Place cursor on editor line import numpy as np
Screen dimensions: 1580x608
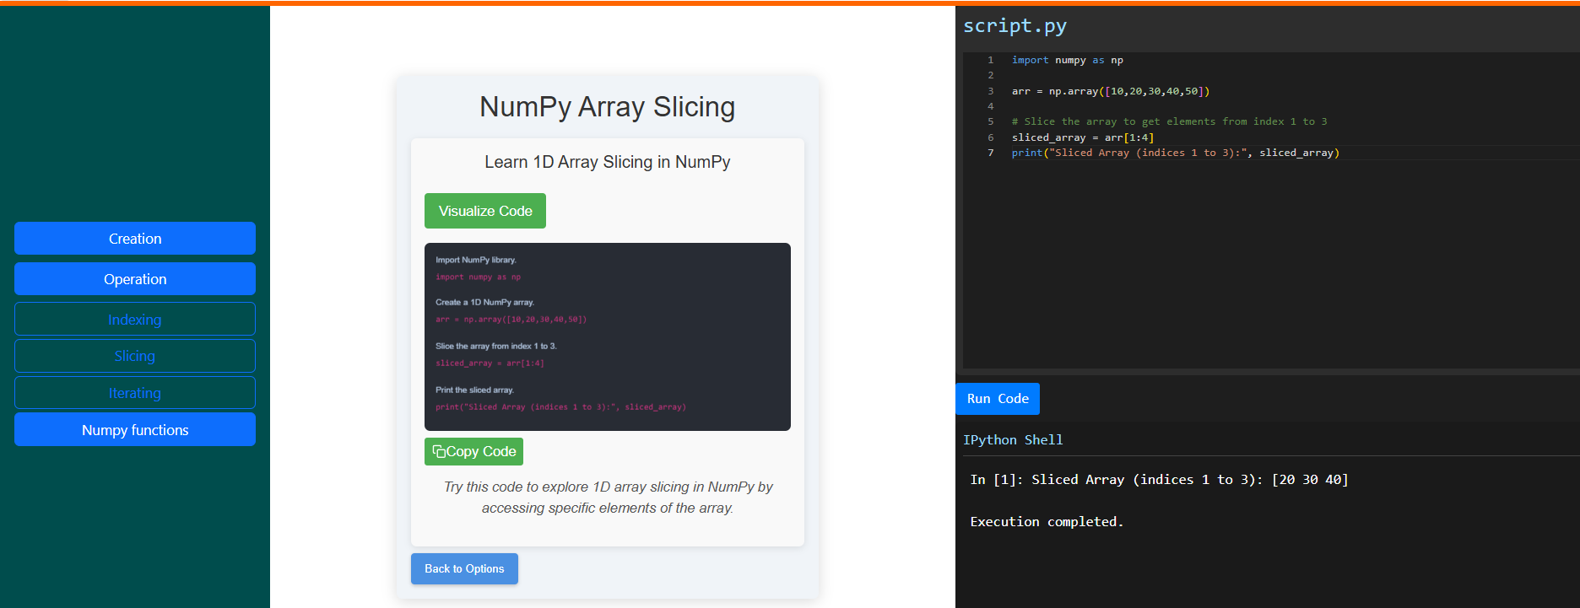pyautogui.click(x=1068, y=60)
